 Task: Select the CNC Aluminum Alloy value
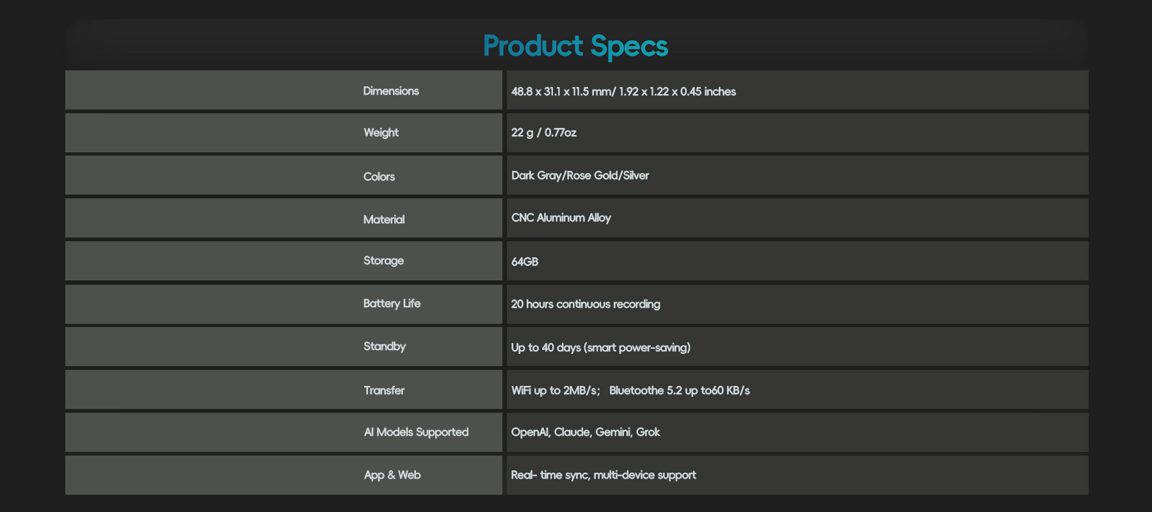pos(561,218)
